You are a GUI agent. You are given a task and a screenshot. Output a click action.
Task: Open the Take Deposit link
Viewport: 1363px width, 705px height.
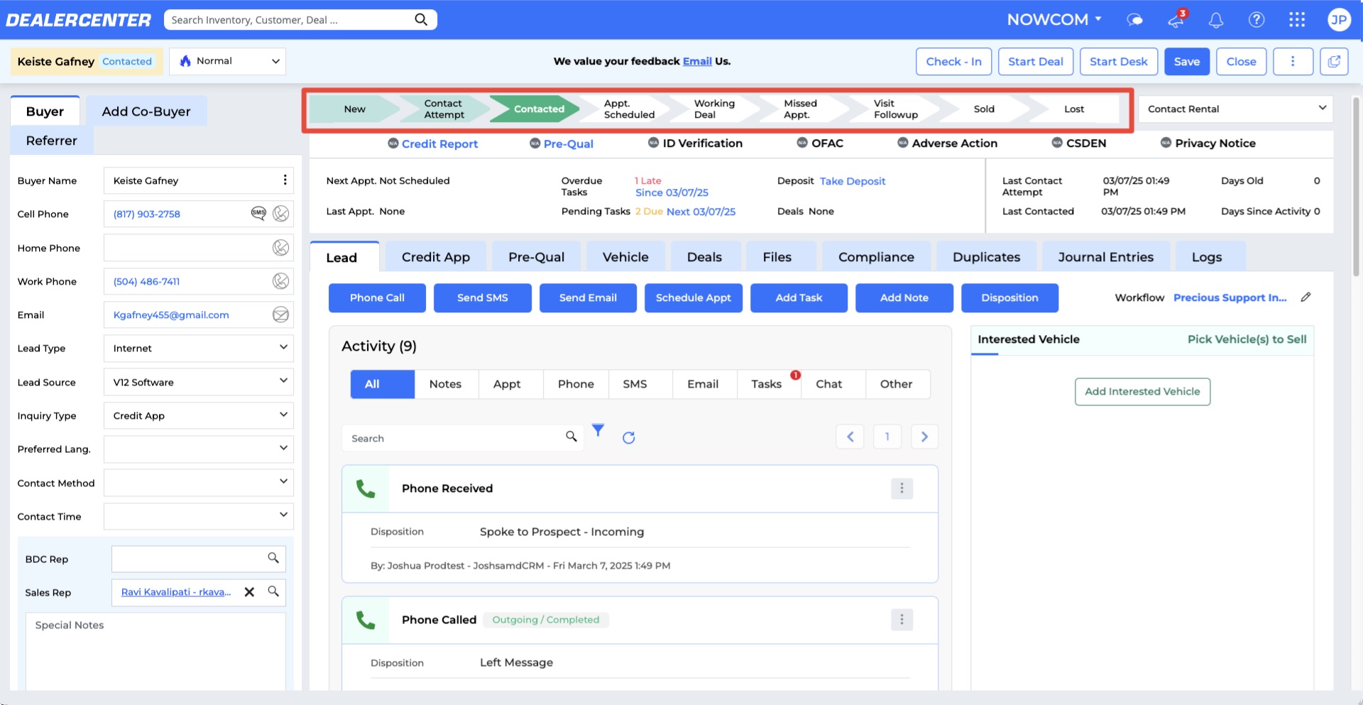(853, 181)
